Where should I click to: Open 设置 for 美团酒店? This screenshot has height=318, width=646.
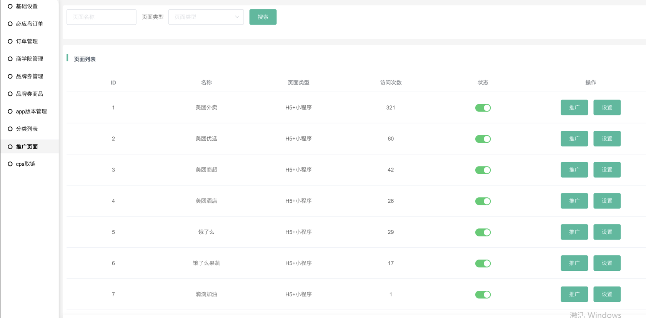[x=607, y=201]
